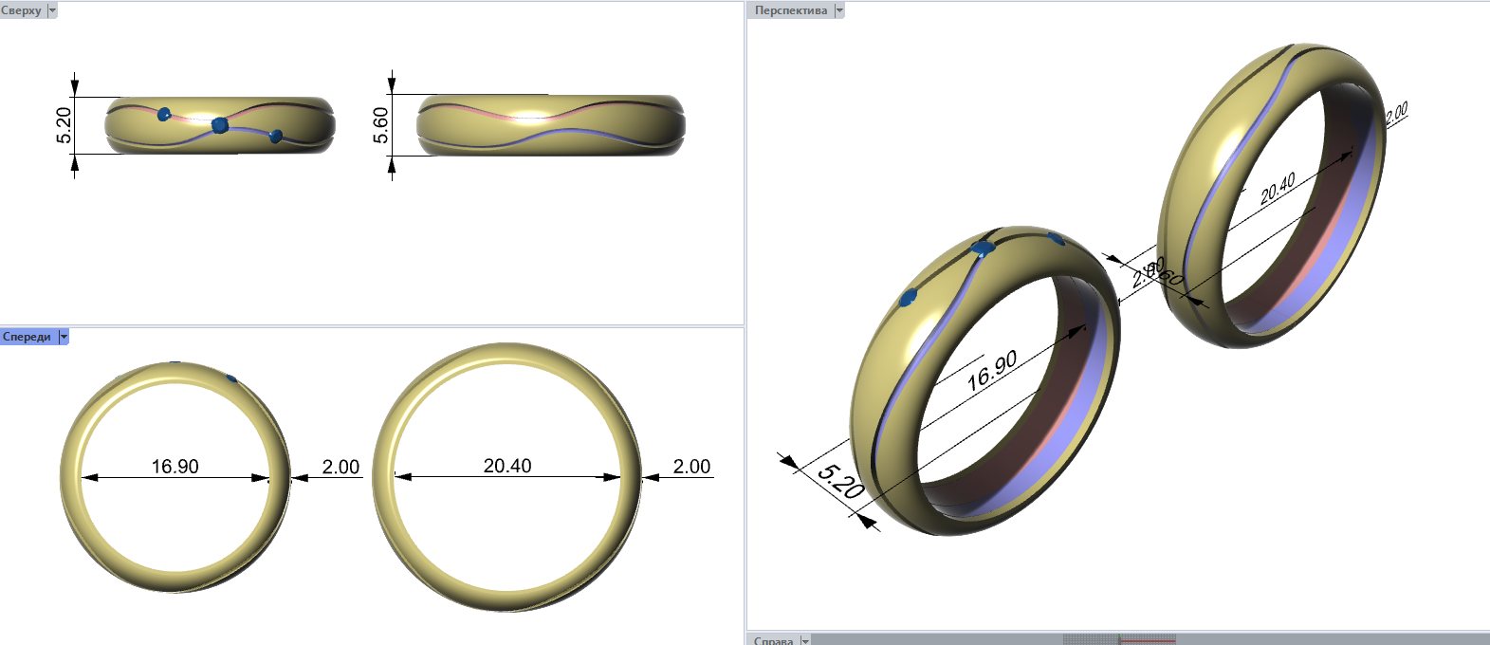Open the Спереди viewport dropdown arrow
This screenshot has height=645, width=1490.
pyautogui.click(x=64, y=337)
